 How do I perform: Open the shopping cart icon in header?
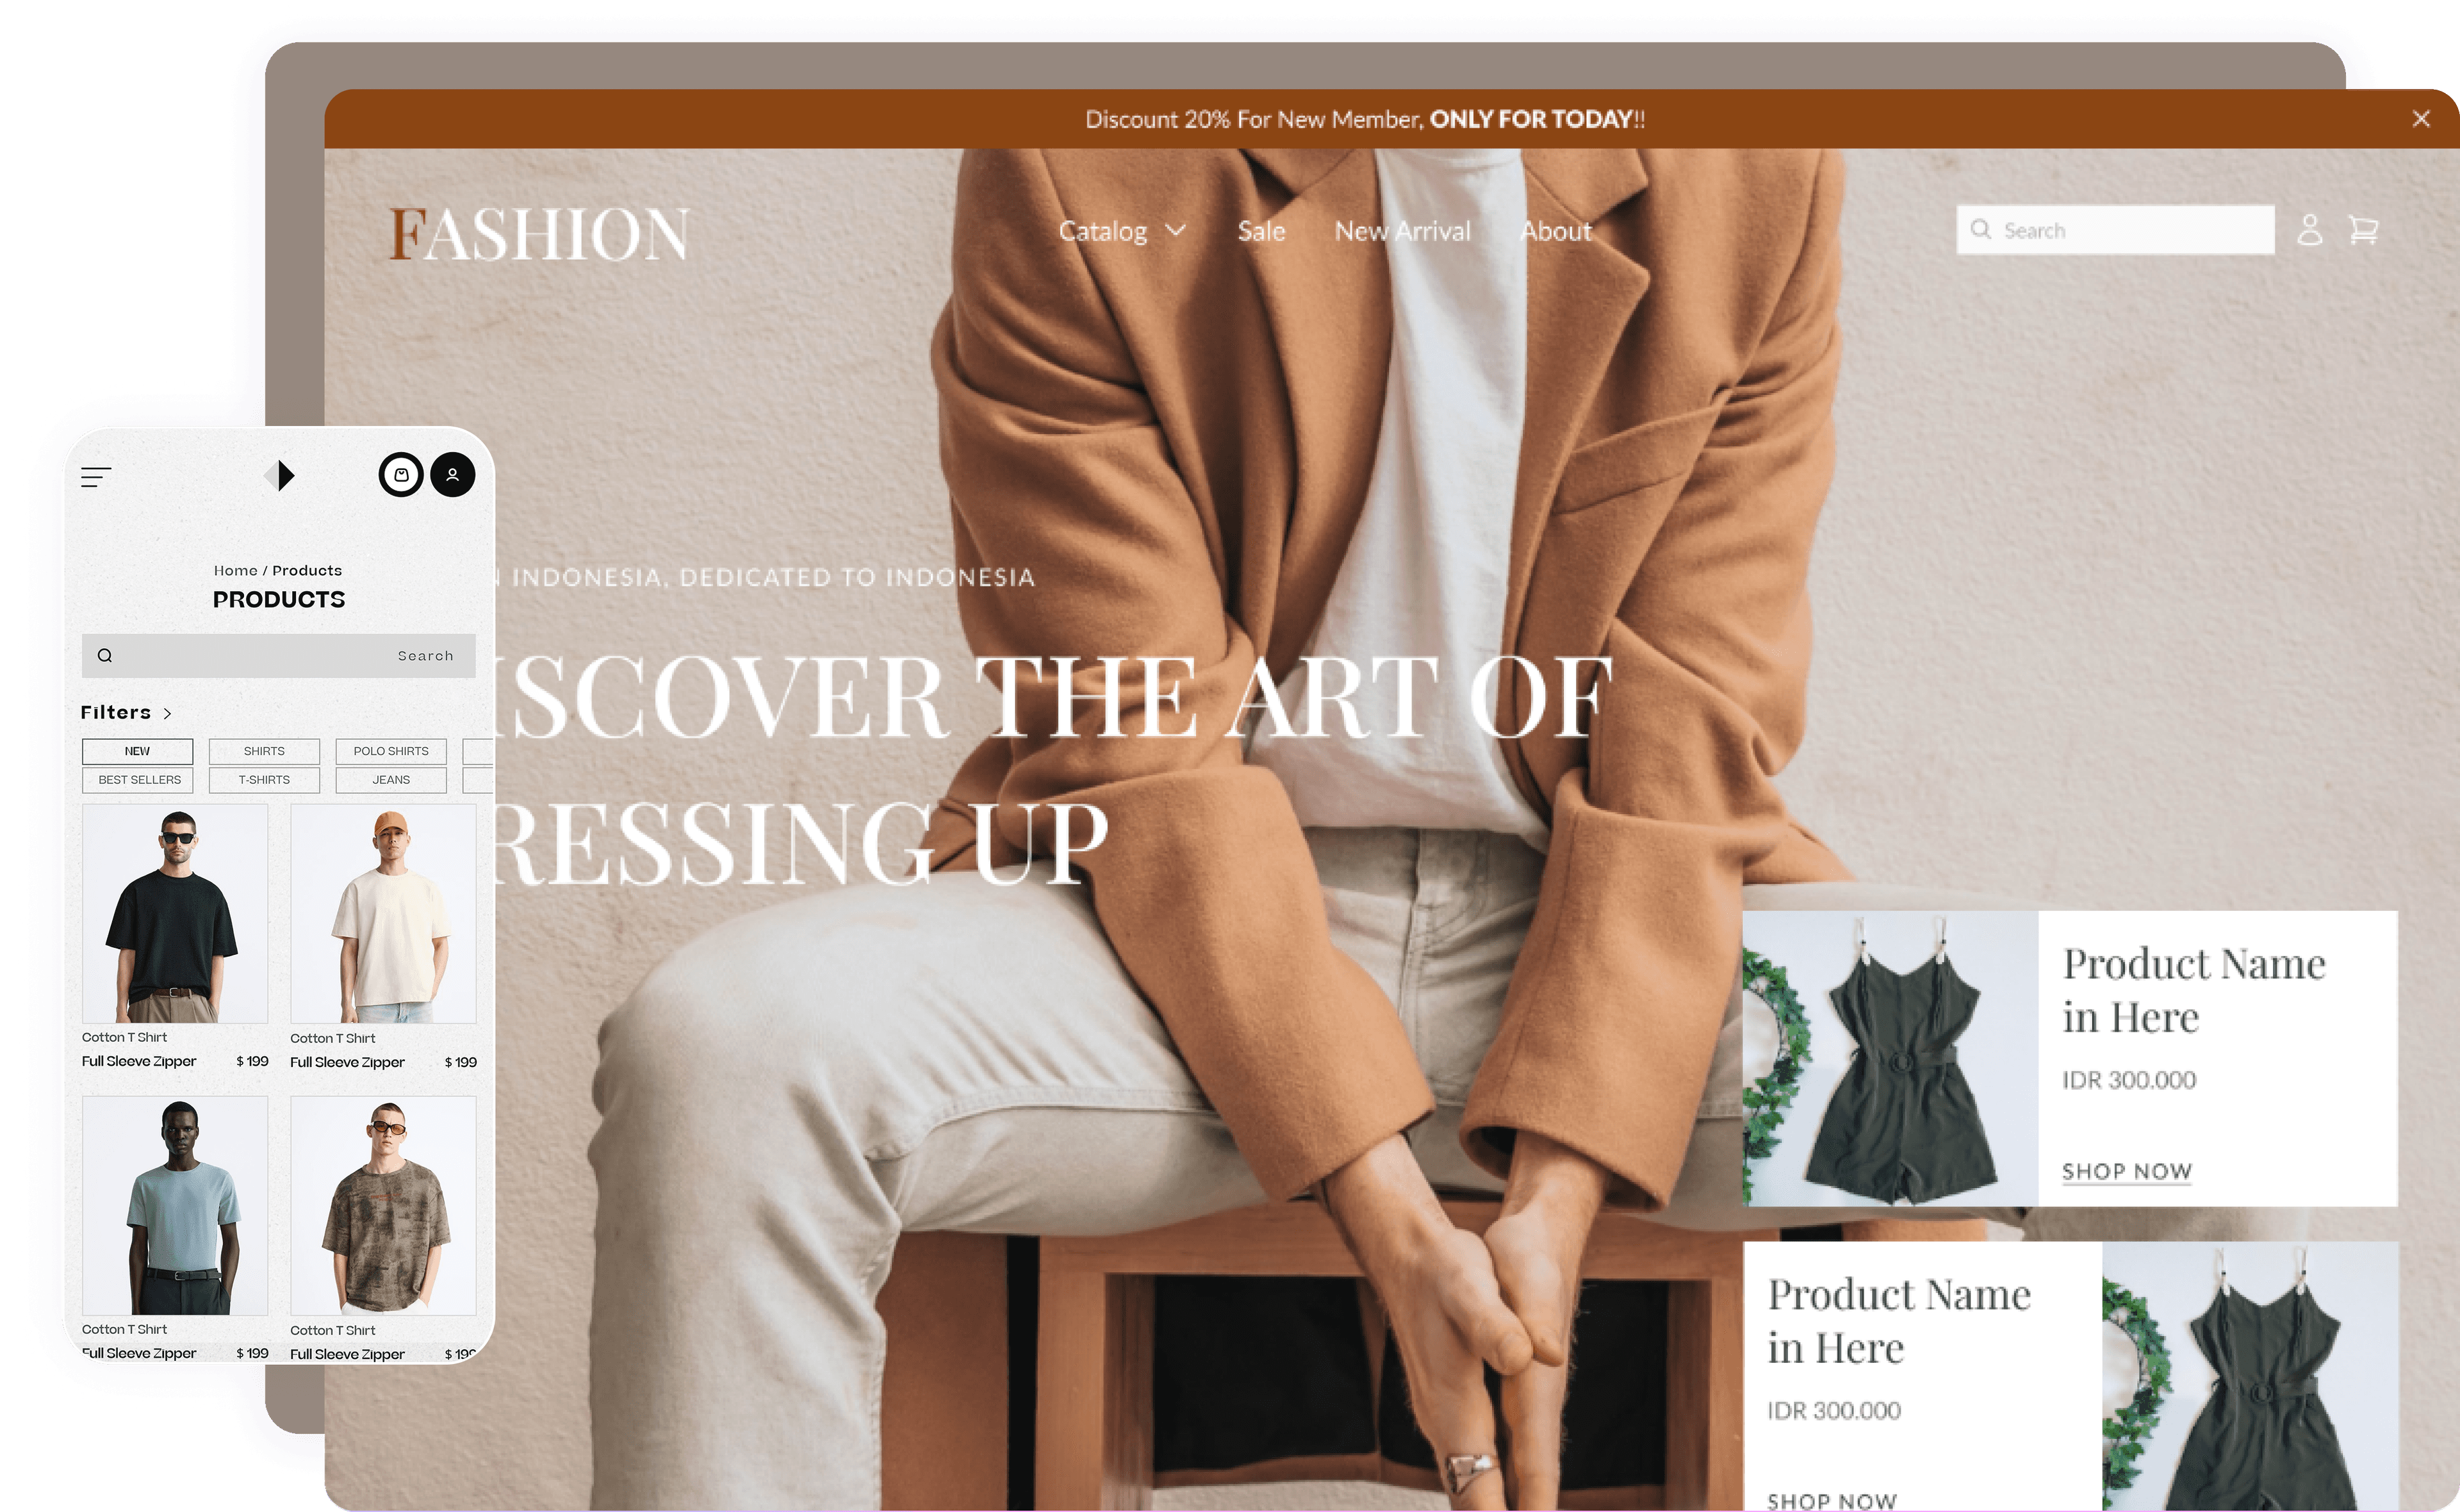click(x=2363, y=230)
